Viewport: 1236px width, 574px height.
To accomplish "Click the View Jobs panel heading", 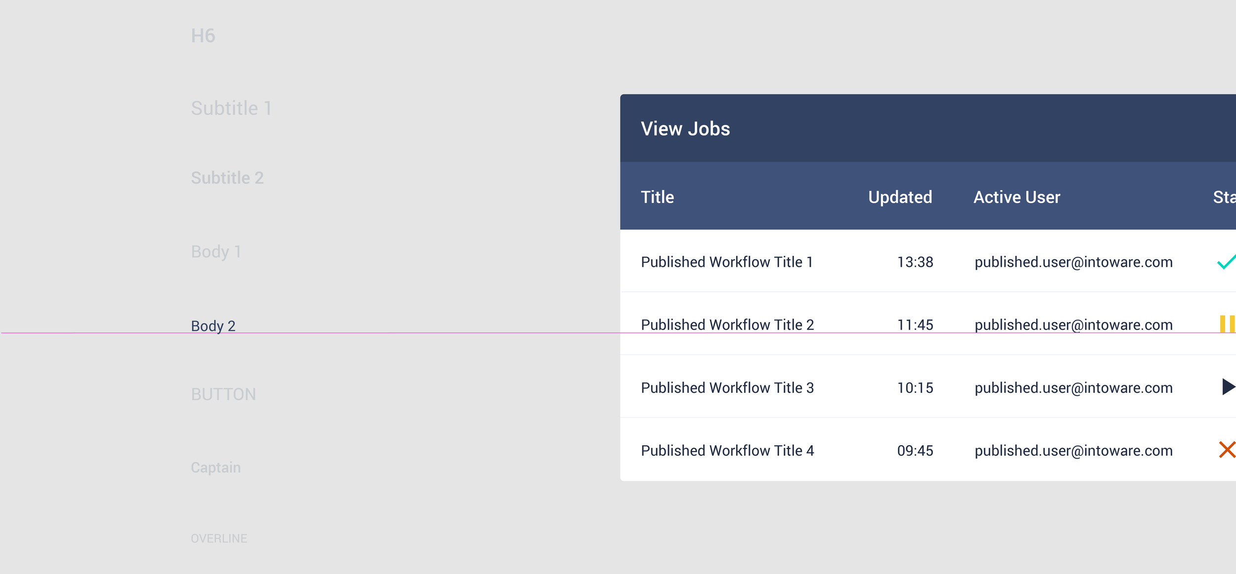I will 685,128.
